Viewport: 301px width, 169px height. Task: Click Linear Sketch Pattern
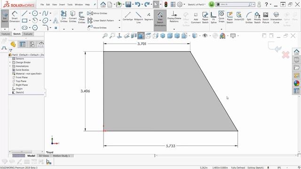[x=101, y=20]
